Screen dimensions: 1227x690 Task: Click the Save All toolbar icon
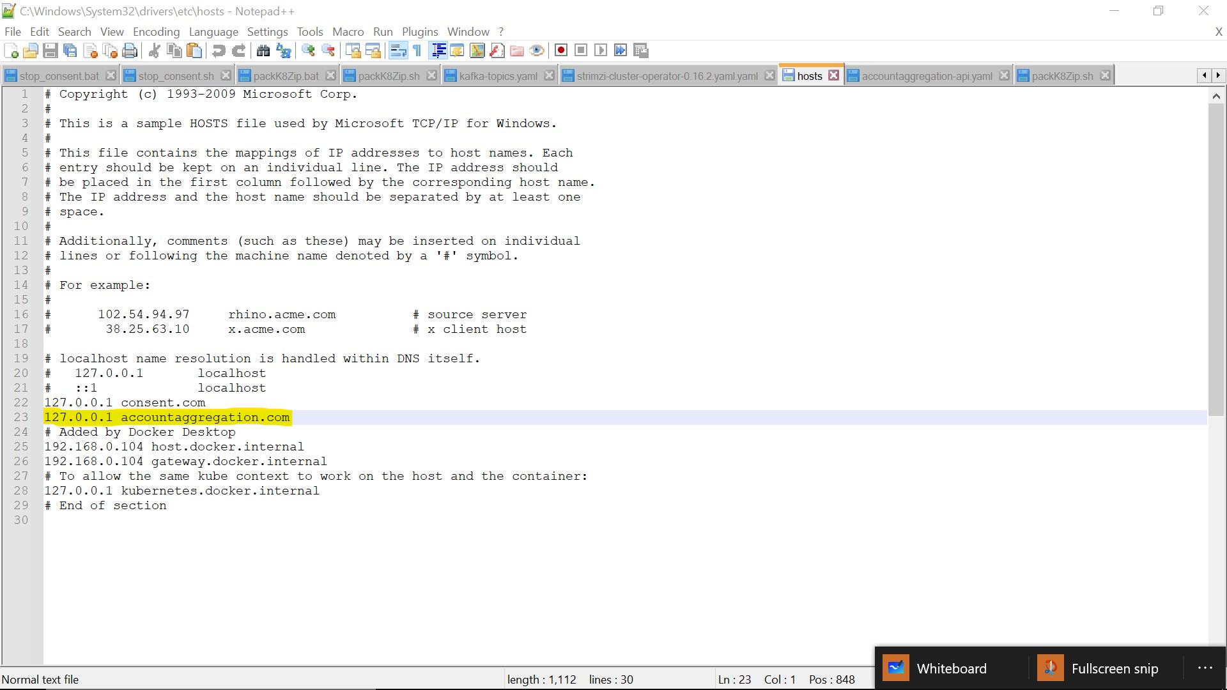click(70, 50)
